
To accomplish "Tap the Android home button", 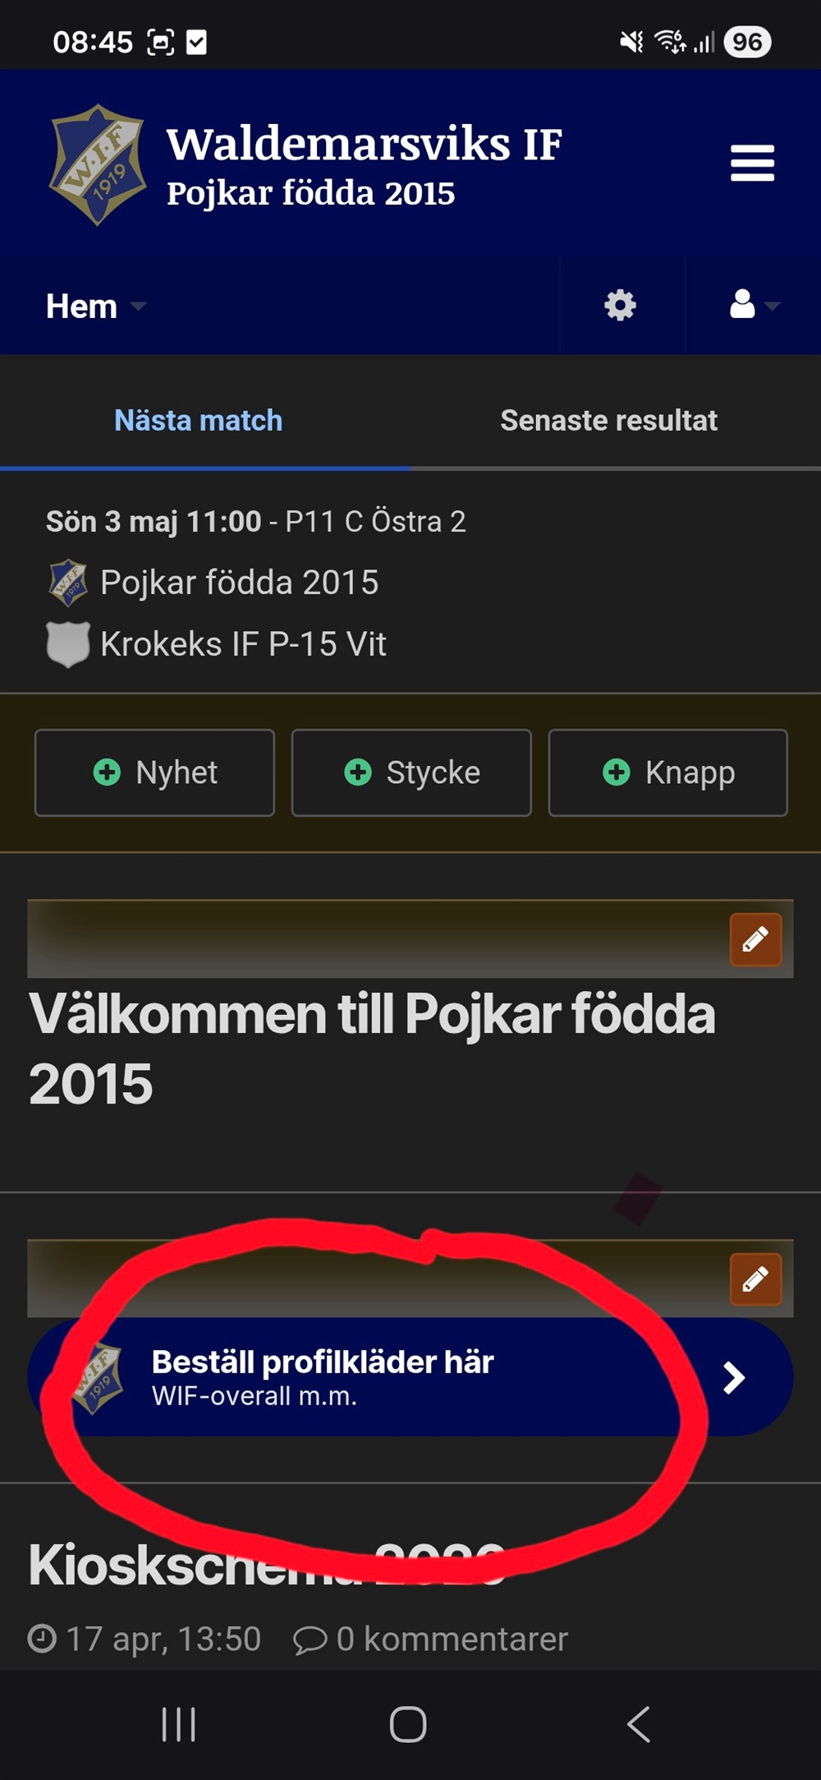I will tap(408, 1724).
